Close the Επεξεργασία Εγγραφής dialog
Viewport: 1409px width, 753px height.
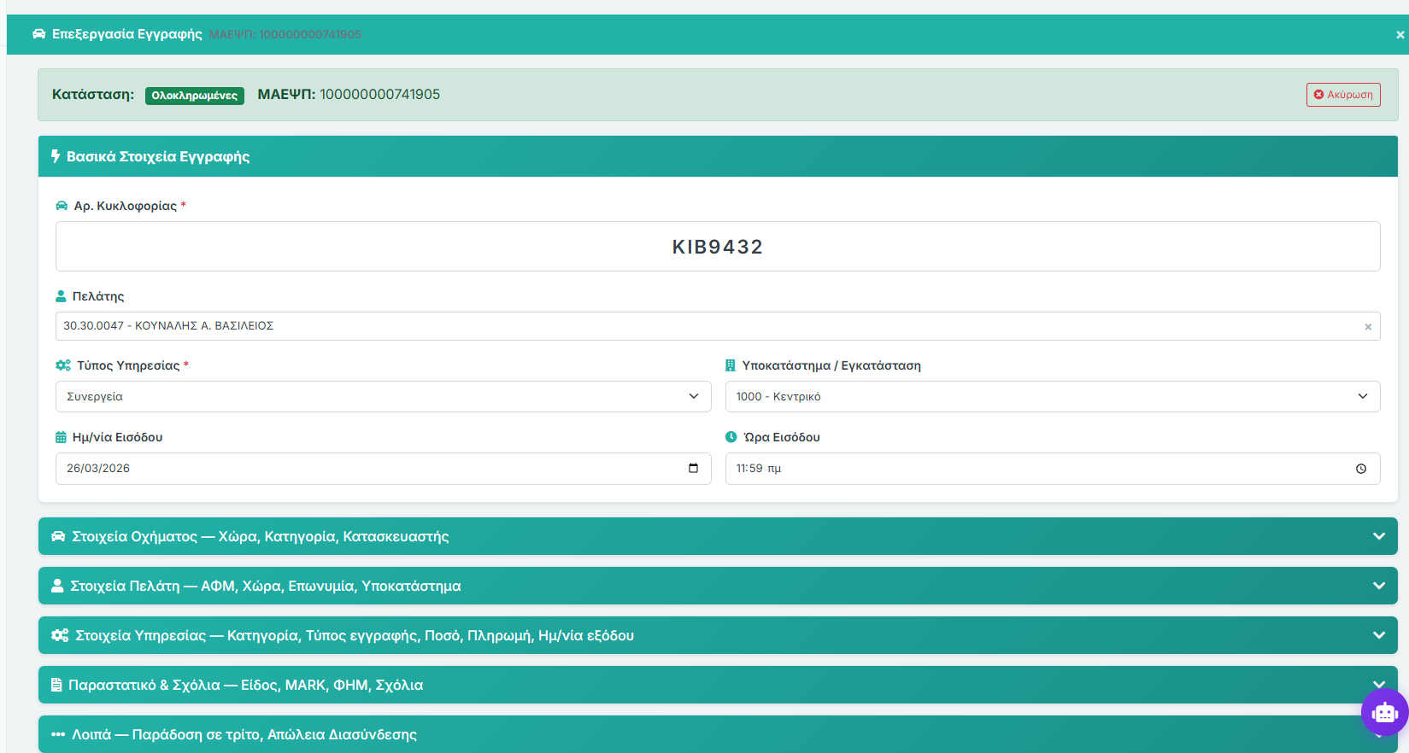coord(1400,35)
